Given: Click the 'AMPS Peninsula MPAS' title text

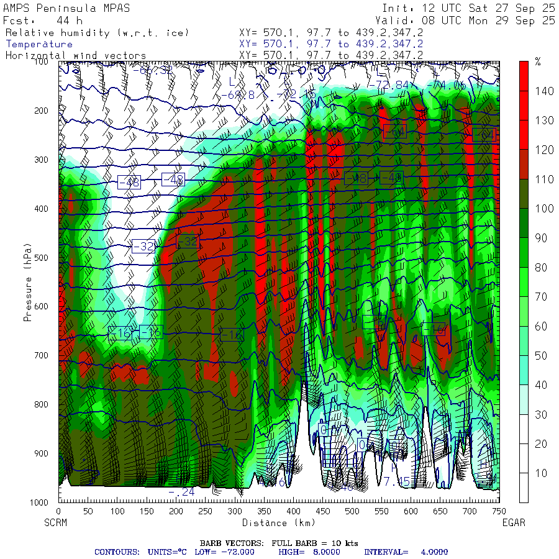Looking at the screenshot, I should click(66, 8).
